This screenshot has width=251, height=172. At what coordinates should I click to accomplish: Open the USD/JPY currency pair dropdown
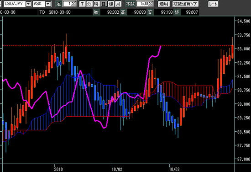[x=28, y=4]
